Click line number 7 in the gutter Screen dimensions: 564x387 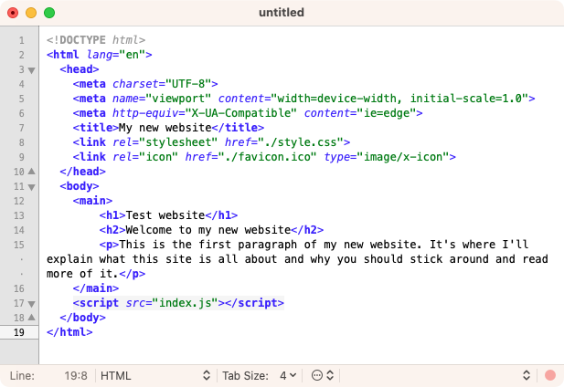coord(22,128)
